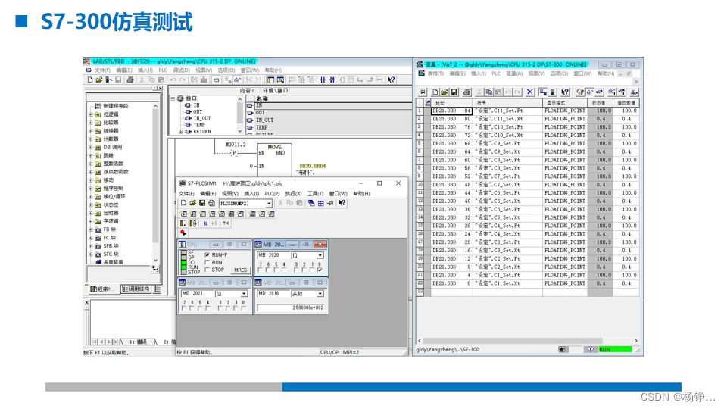The height and width of the screenshot is (409, 727).
Task: Check the RUN checkbox in CPU panel
Action: tap(207, 263)
